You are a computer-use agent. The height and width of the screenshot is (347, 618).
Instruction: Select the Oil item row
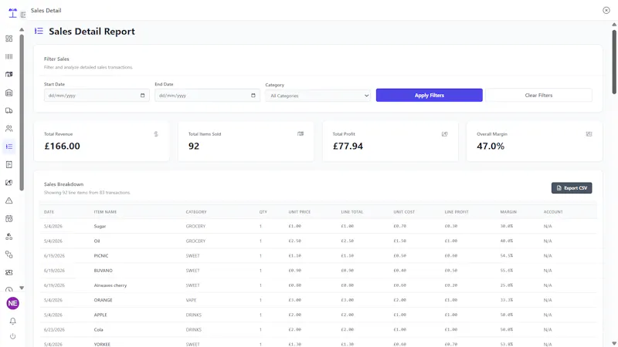point(318,241)
